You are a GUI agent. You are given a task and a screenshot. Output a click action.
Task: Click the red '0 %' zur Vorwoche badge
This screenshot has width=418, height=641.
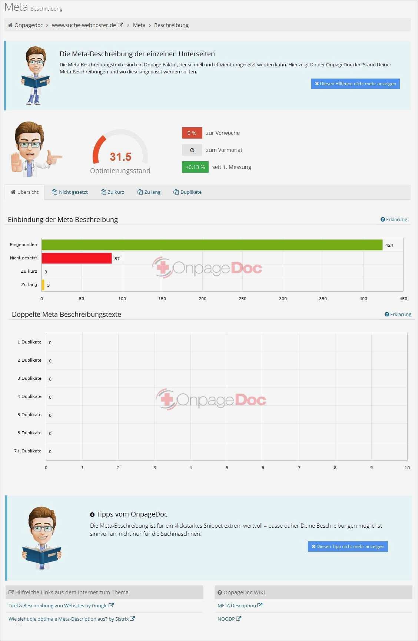click(x=192, y=133)
